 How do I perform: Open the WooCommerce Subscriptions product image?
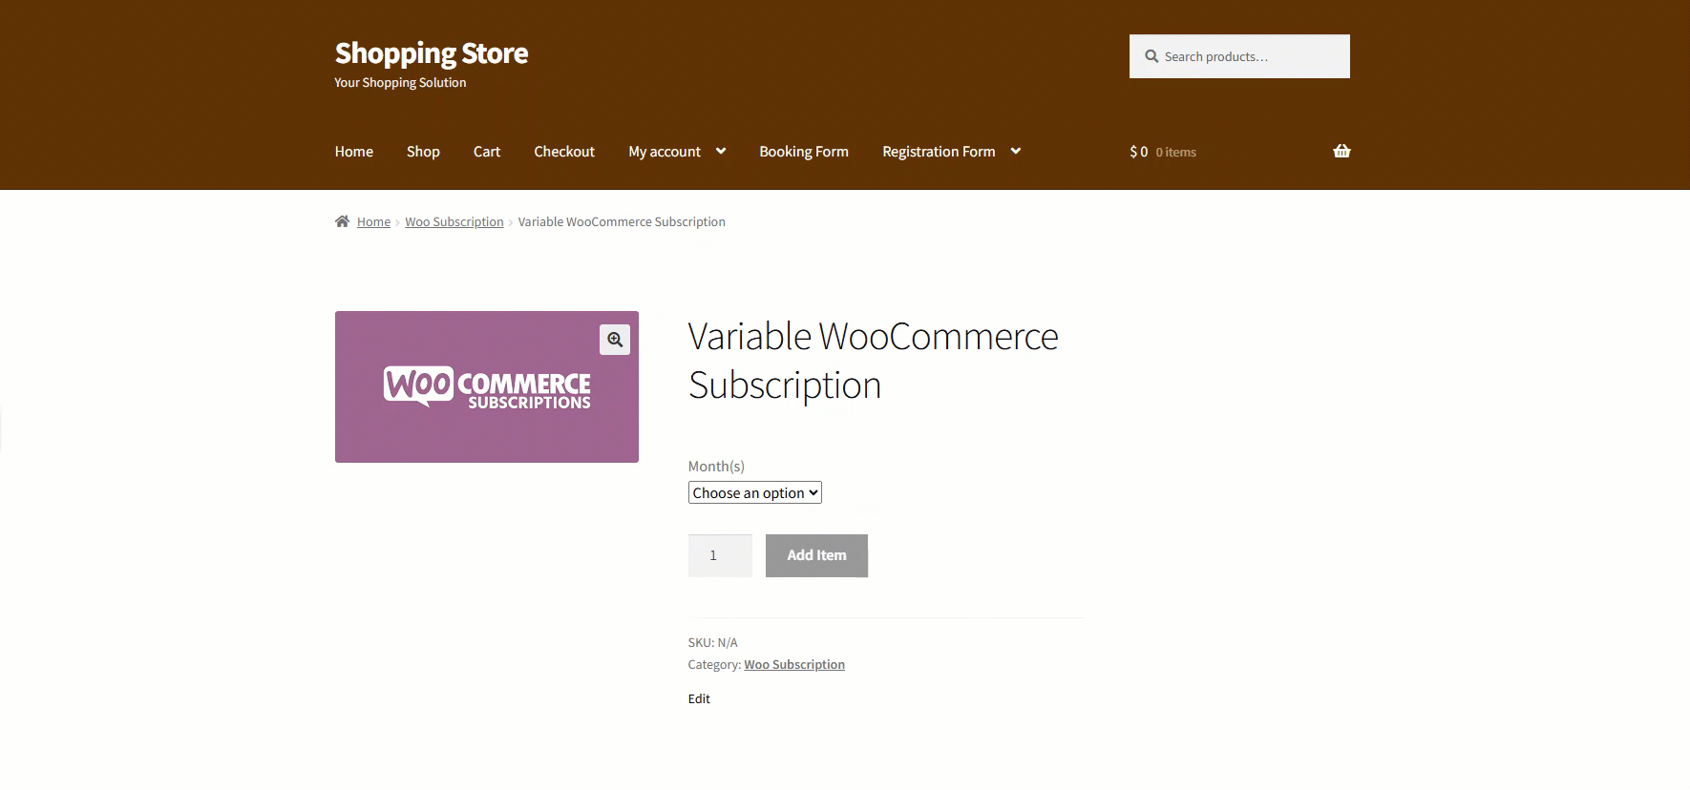[x=487, y=386]
